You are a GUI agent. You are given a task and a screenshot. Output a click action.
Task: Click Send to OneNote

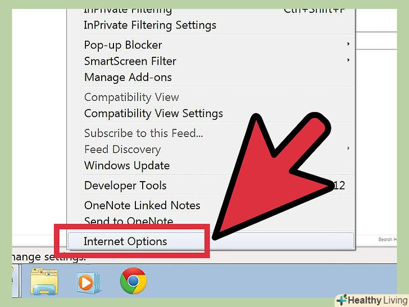pyautogui.click(x=129, y=220)
